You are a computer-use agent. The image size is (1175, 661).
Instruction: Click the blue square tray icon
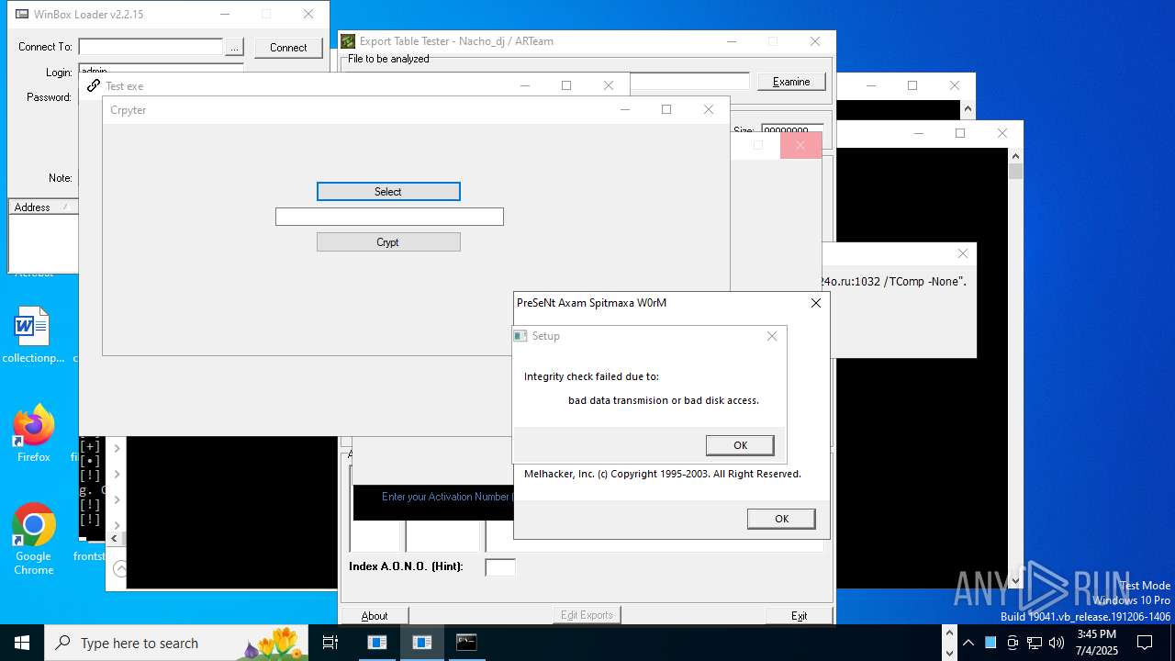tap(990, 643)
